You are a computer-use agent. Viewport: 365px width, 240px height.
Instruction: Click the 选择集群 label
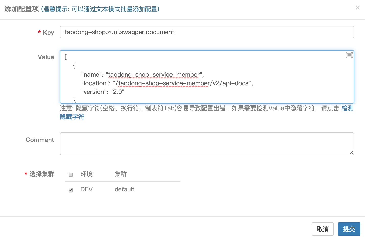(42, 174)
